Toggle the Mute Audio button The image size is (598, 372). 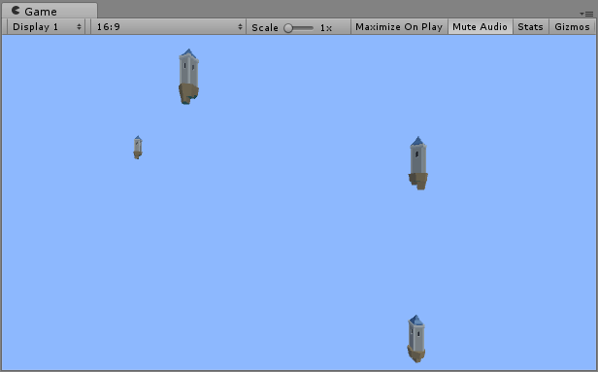coord(481,26)
